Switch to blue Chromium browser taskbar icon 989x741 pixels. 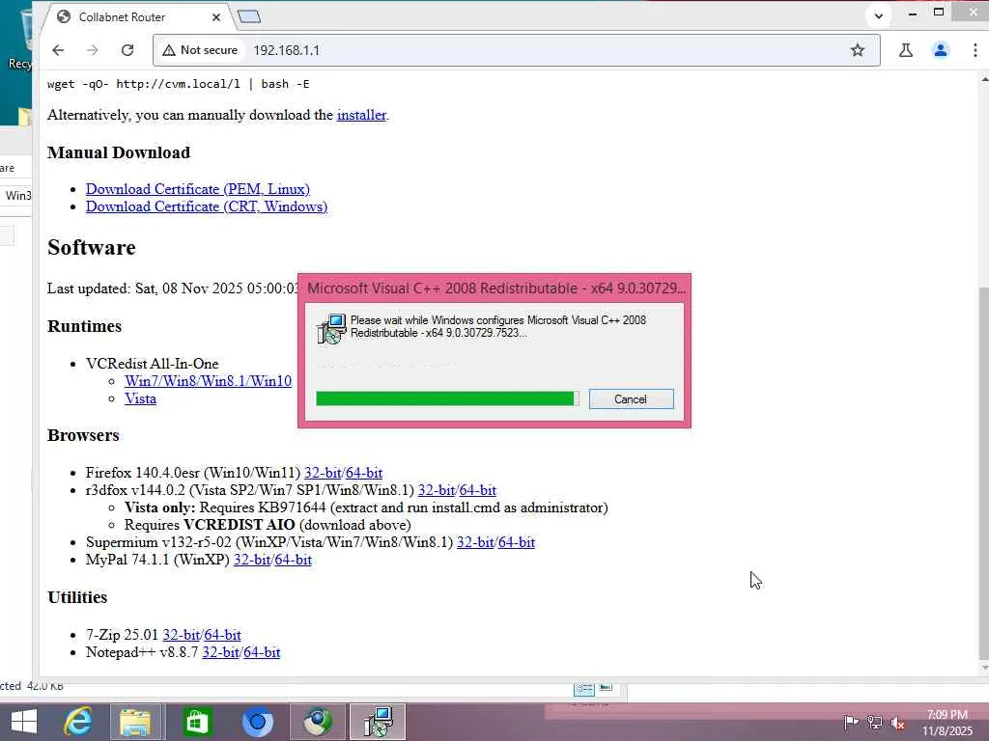[x=257, y=722]
